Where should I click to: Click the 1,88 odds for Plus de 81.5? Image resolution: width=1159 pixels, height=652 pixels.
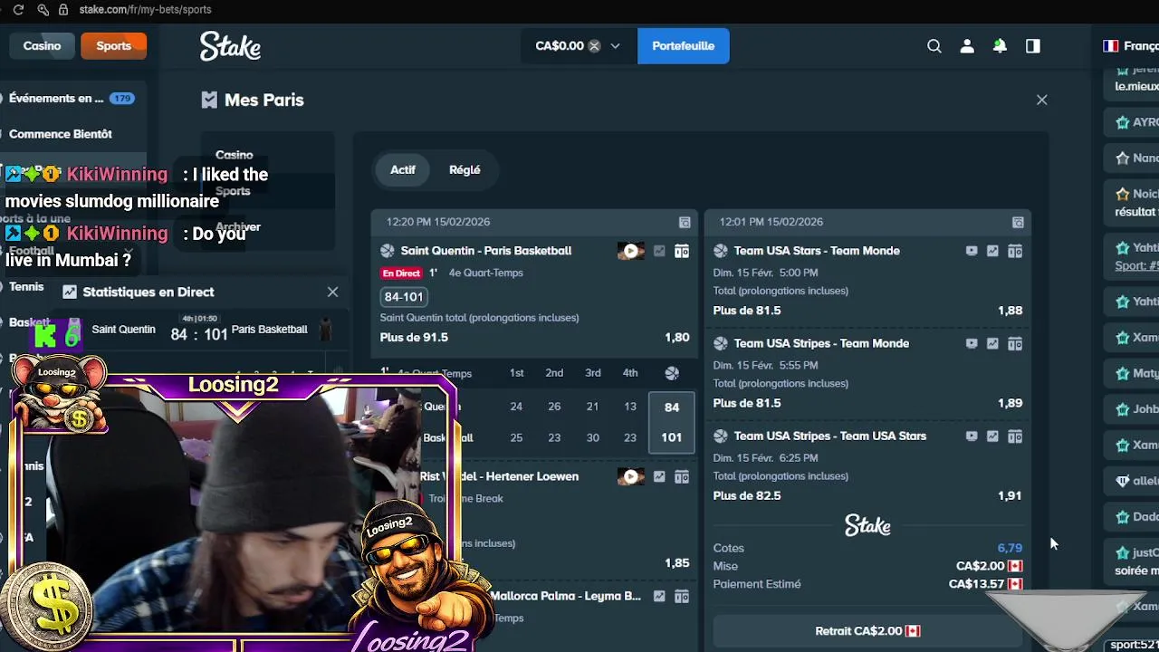(x=1010, y=311)
